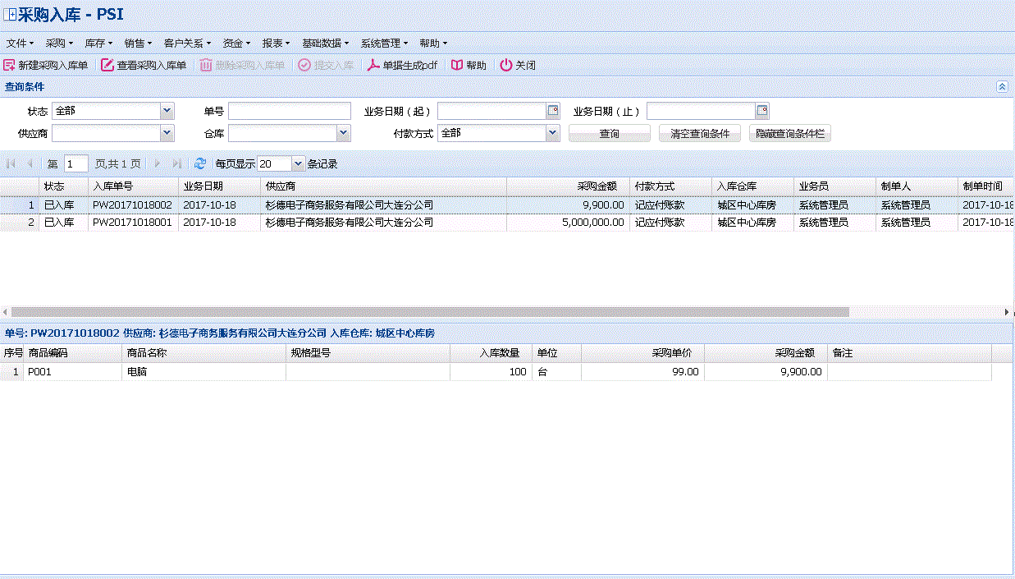The width and height of the screenshot is (1015, 579).
Task: Open the 系统管理 menu
Action: click(x=384, y=43)
